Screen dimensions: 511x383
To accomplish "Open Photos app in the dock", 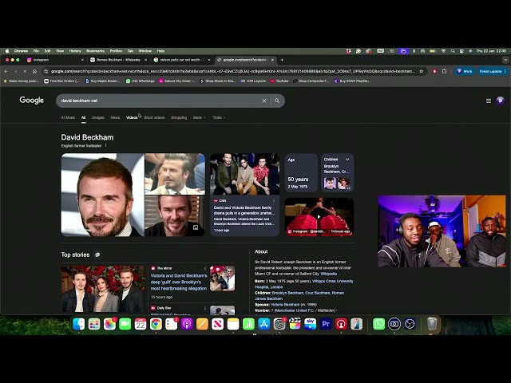I will tap(109, 324).
